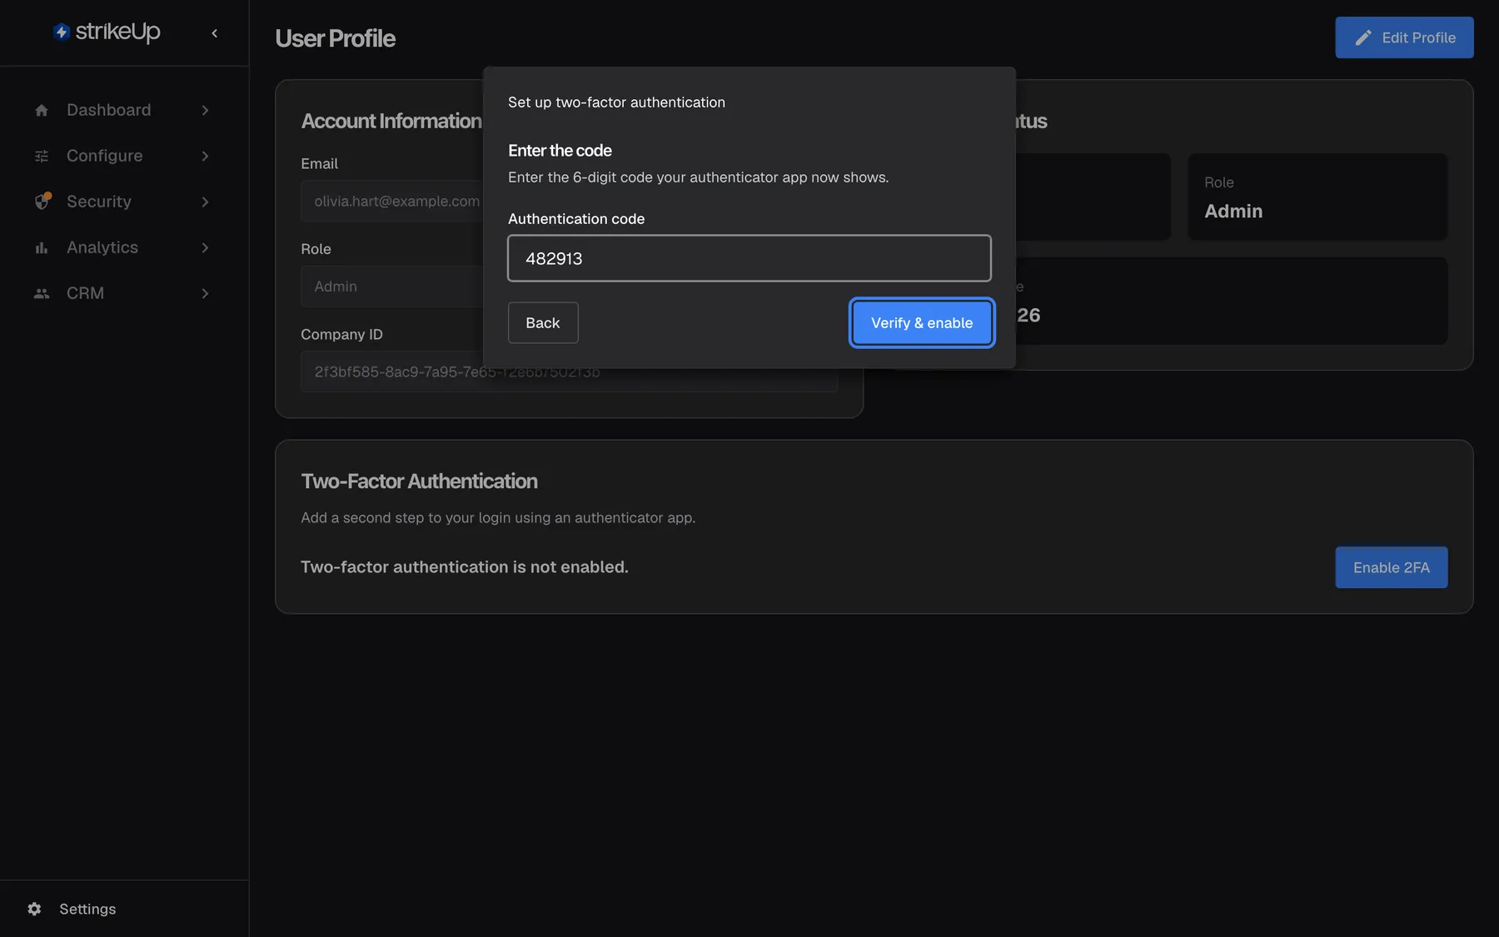Open Settings in the sidebar
The image size is (1499, 937).
(123, 909)
